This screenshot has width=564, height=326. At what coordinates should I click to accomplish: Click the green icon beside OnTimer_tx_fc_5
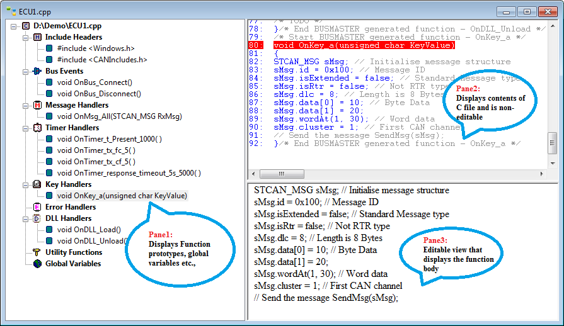coord(49,150)
